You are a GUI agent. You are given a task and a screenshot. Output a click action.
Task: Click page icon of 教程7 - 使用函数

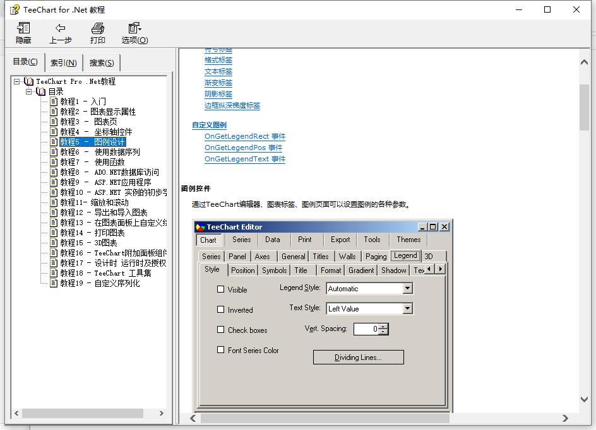(54, 162)
